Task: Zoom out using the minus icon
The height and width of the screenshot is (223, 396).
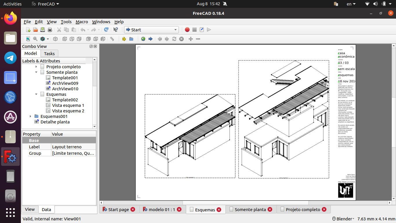Action: click(x=198, y=39)
